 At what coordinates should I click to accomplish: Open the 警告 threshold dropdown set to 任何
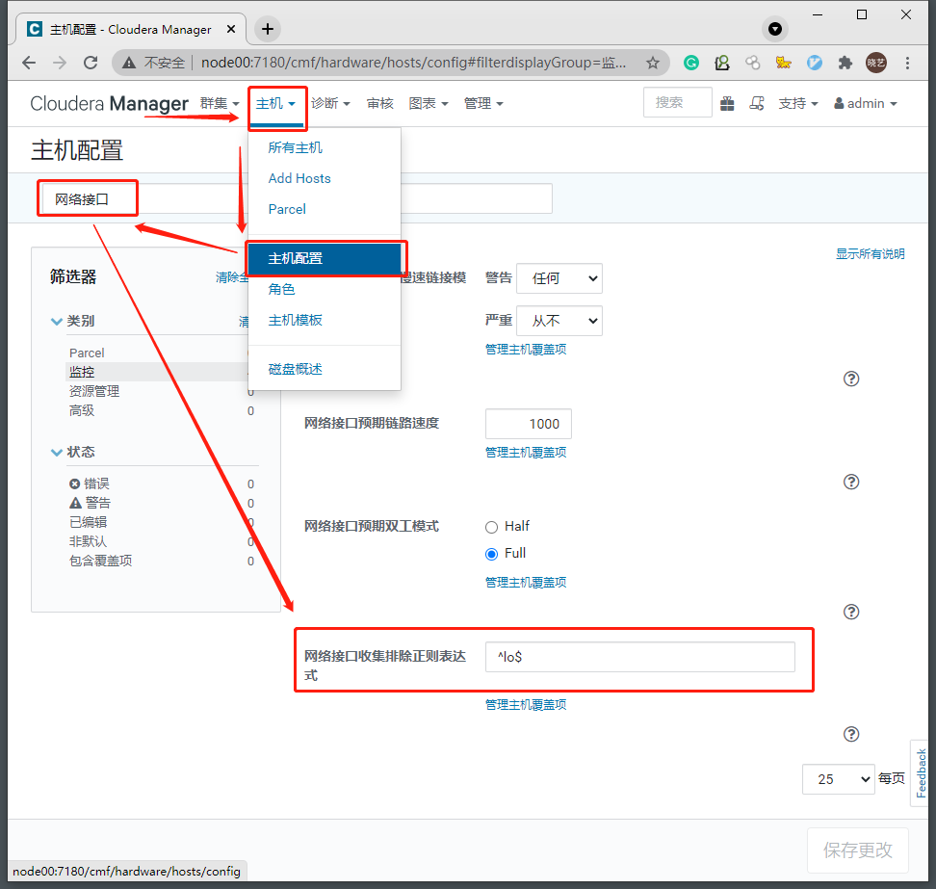[x=559, y=278]
